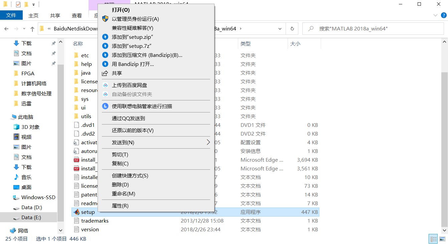Click the back navigation arrow

(6, 28)
